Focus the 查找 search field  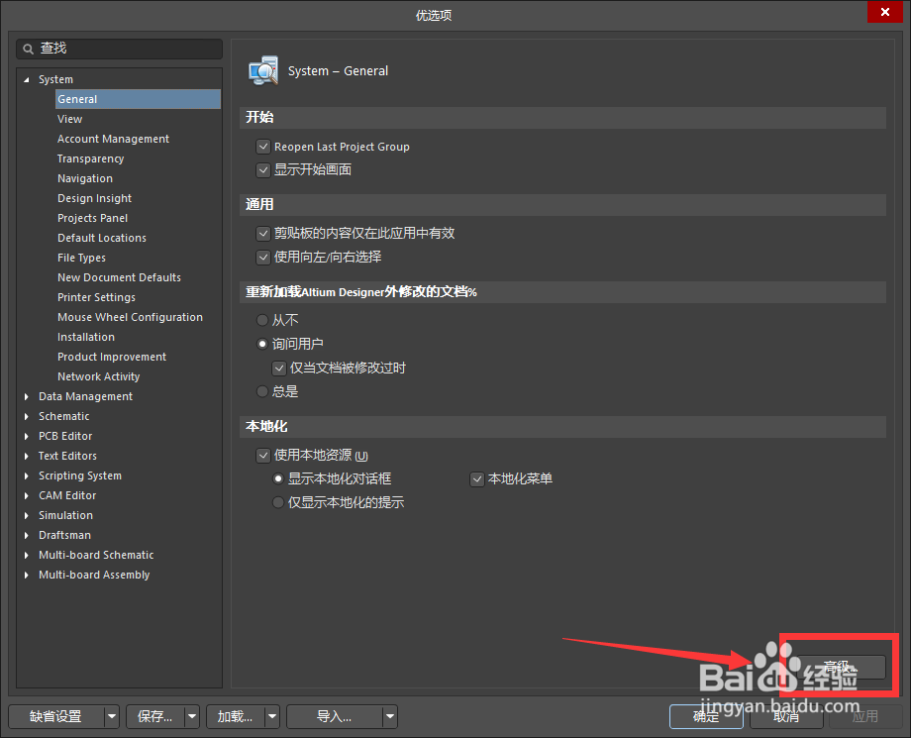coord(119,49)
